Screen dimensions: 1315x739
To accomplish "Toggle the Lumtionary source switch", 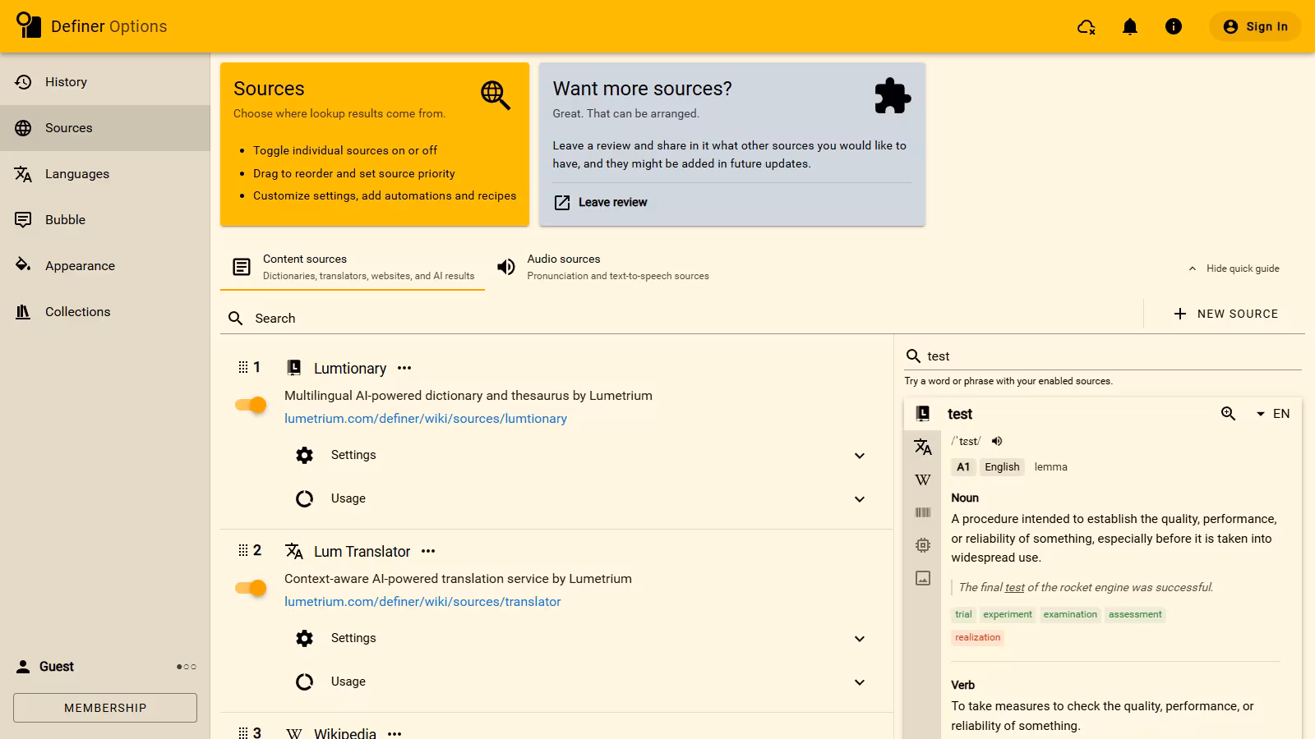I will pyautogui.click(x=251, y=405).
